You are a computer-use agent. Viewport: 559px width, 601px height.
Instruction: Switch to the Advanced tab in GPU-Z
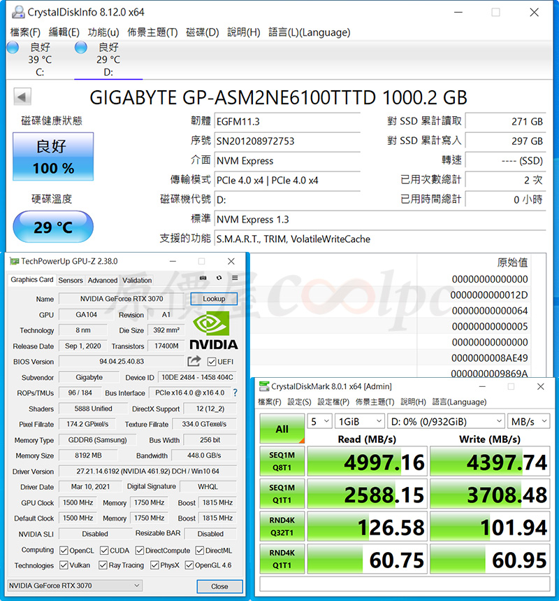coord(103,280)
